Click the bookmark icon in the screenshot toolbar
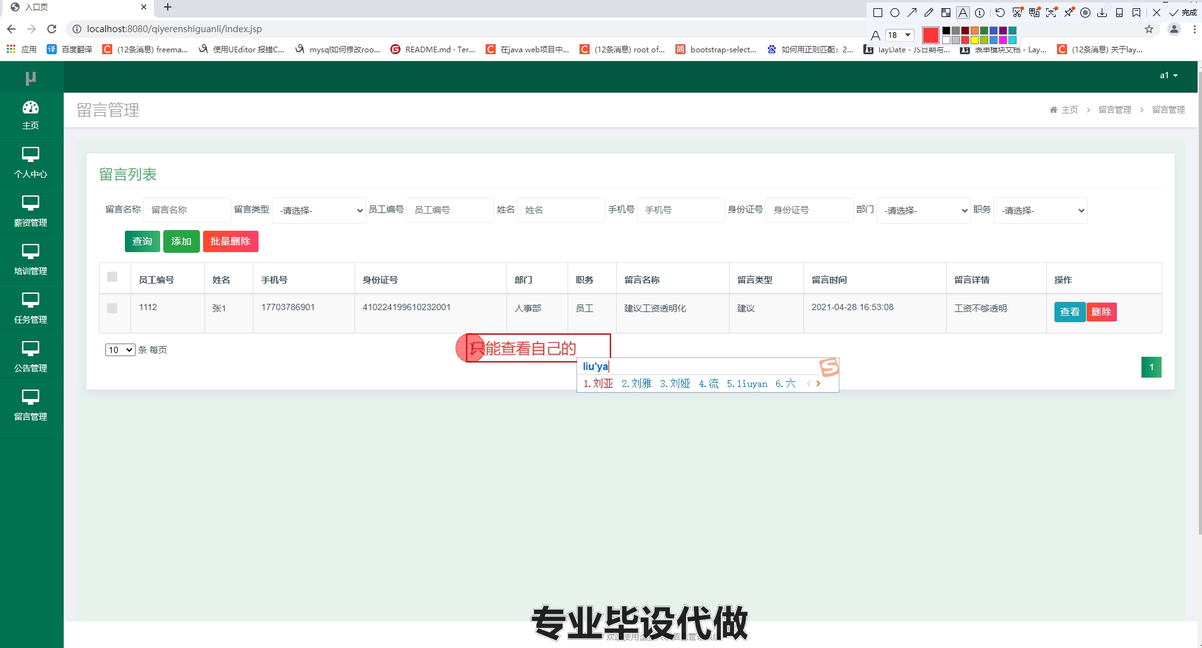 coord(1136,13)
